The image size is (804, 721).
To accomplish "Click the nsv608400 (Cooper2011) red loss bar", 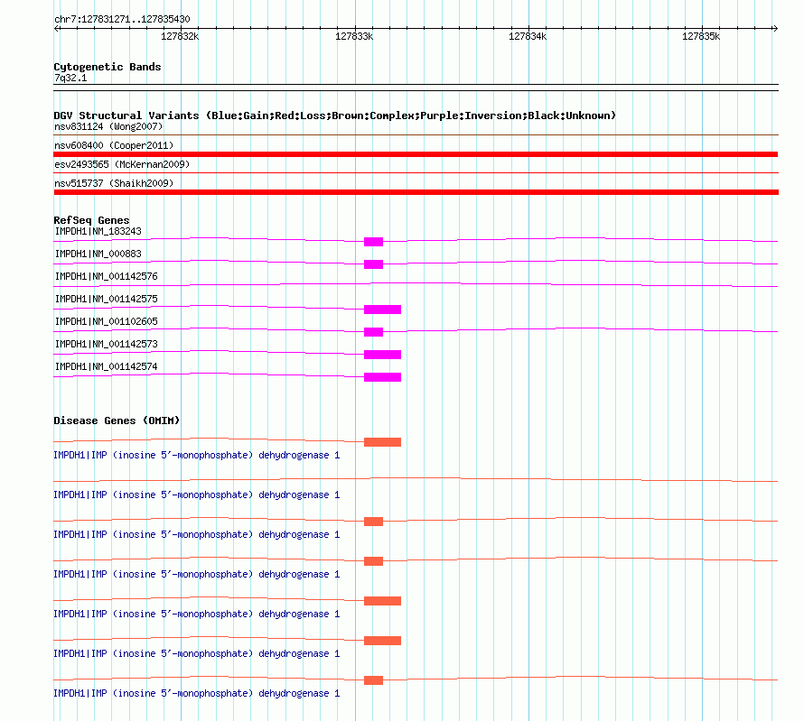I will click(416, 154).
